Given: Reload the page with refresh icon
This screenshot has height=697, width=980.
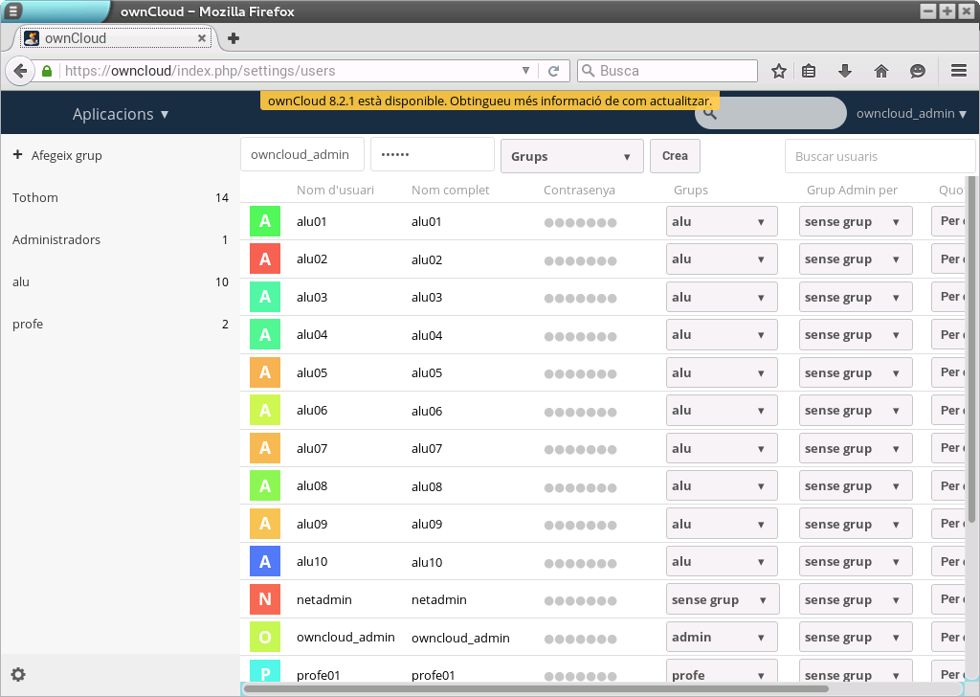Looking at the screenshot, I should pyautogui.click(x=553, y=71).
